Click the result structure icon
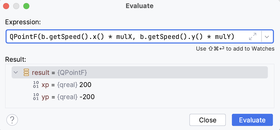Screen dimensions: 280x130 (26, 73)
